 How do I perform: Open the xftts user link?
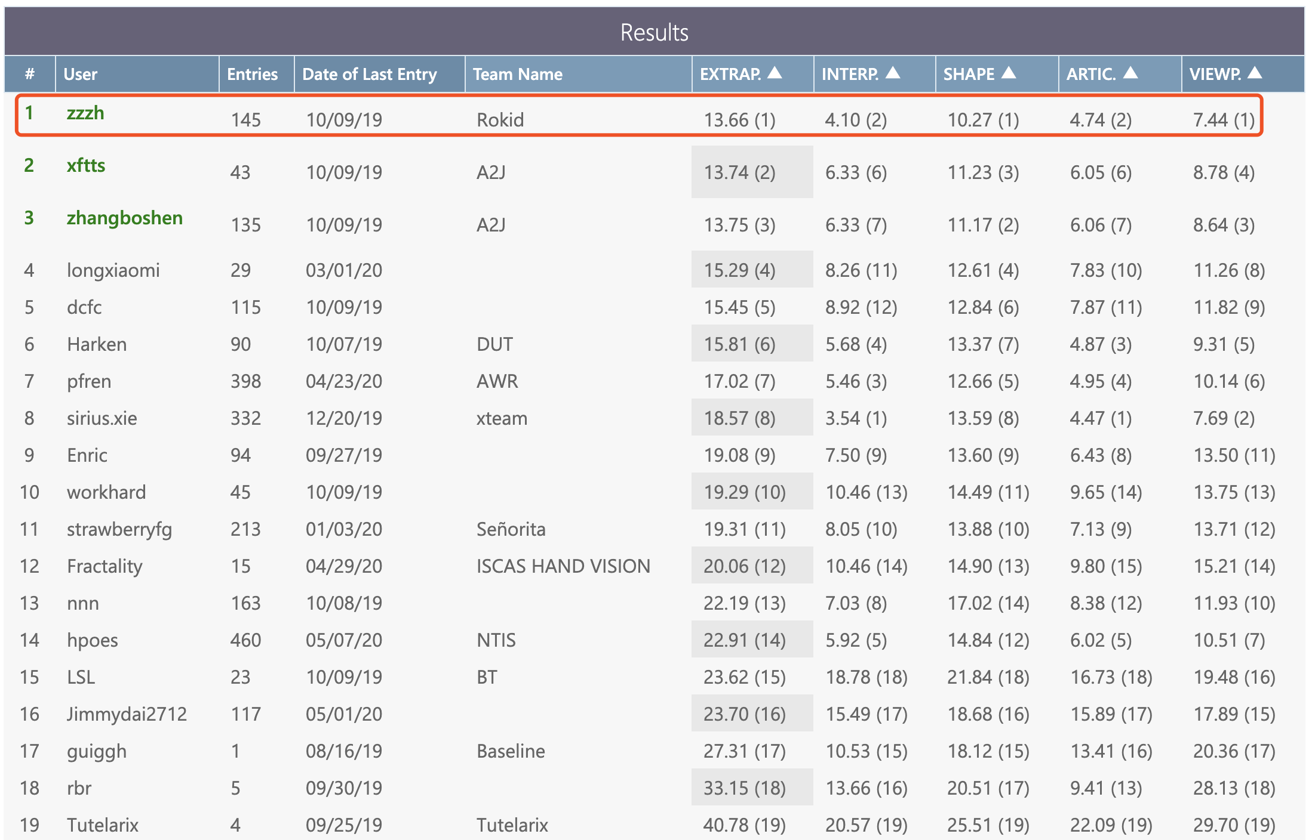pos(86,165)
